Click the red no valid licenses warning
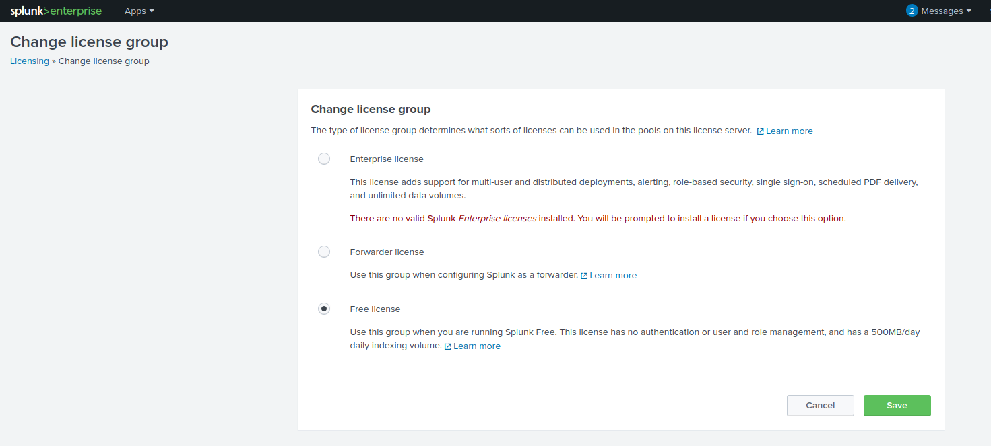 598,219
